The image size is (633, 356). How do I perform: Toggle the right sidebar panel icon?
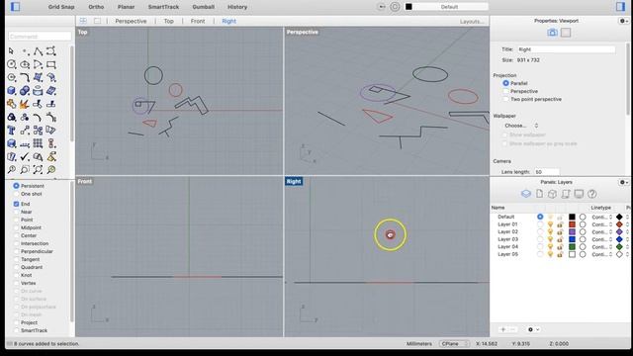tap(620, 7)
